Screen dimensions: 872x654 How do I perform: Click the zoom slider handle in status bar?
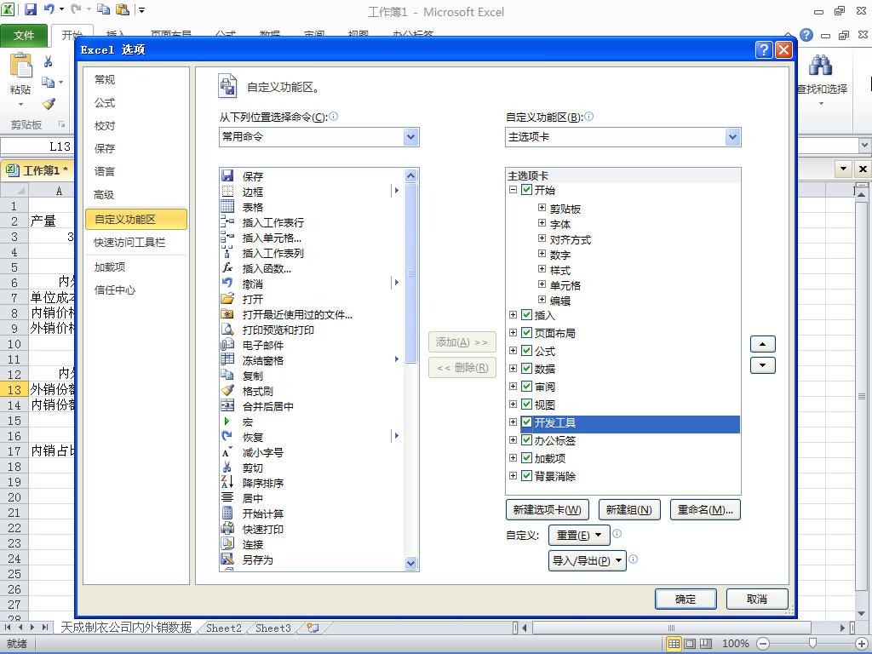pos(812,644)
